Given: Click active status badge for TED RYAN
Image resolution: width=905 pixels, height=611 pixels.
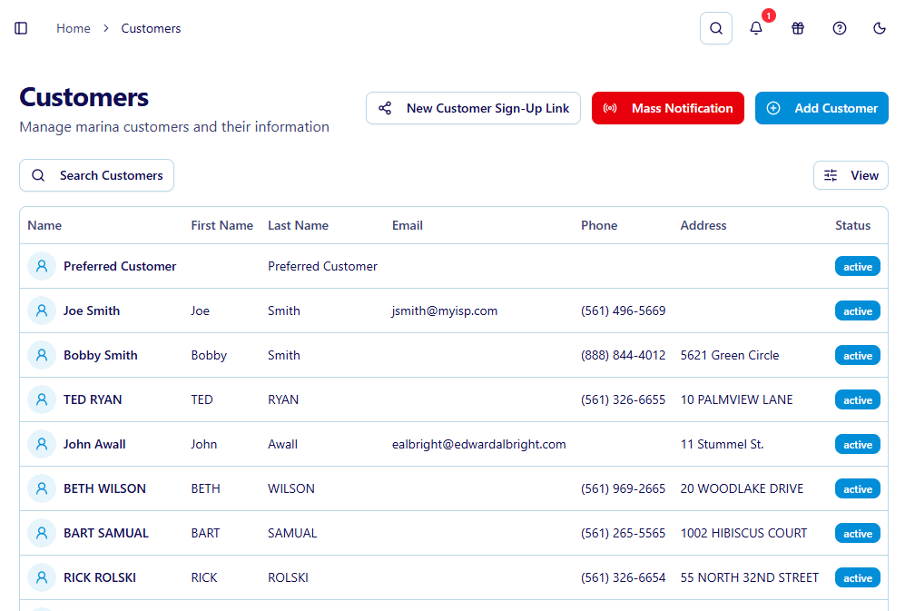Looking at the screenshot, I should pyautogui.click(x=857, y=400).
